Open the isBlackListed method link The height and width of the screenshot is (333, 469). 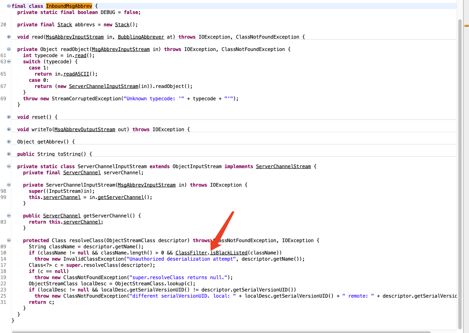(229, 253)
